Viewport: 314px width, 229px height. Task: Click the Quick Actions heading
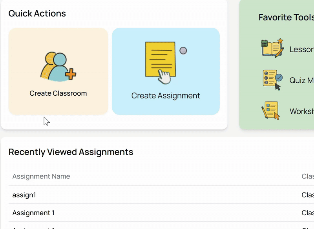point(37,13)
